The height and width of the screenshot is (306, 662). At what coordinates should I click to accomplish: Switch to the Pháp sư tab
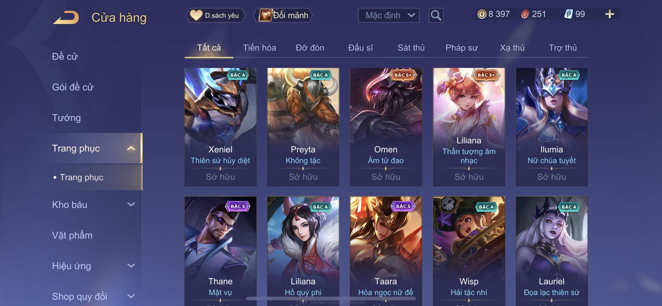click(461, 48)
